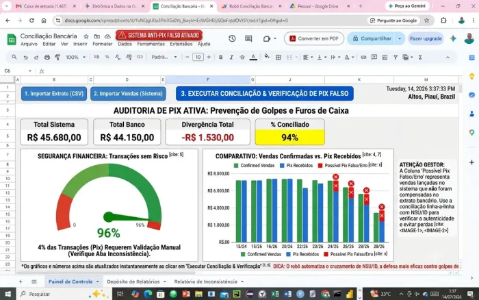Open the all sheets list icon
Screen dimensions: 479x300
[34, 282]
